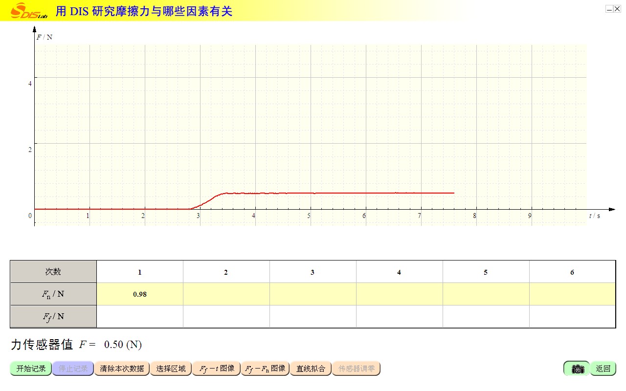Open the Ff-t 图像 graph view
This screenshot has width=626, height=391.
pyautogui.click(x=216, y=369)
